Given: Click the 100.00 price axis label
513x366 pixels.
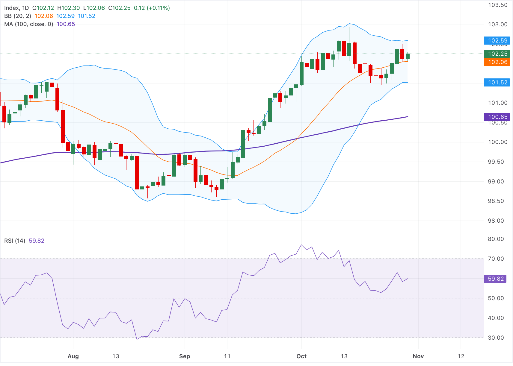Looking at the screenshot, I should click(x=498, y=142).
